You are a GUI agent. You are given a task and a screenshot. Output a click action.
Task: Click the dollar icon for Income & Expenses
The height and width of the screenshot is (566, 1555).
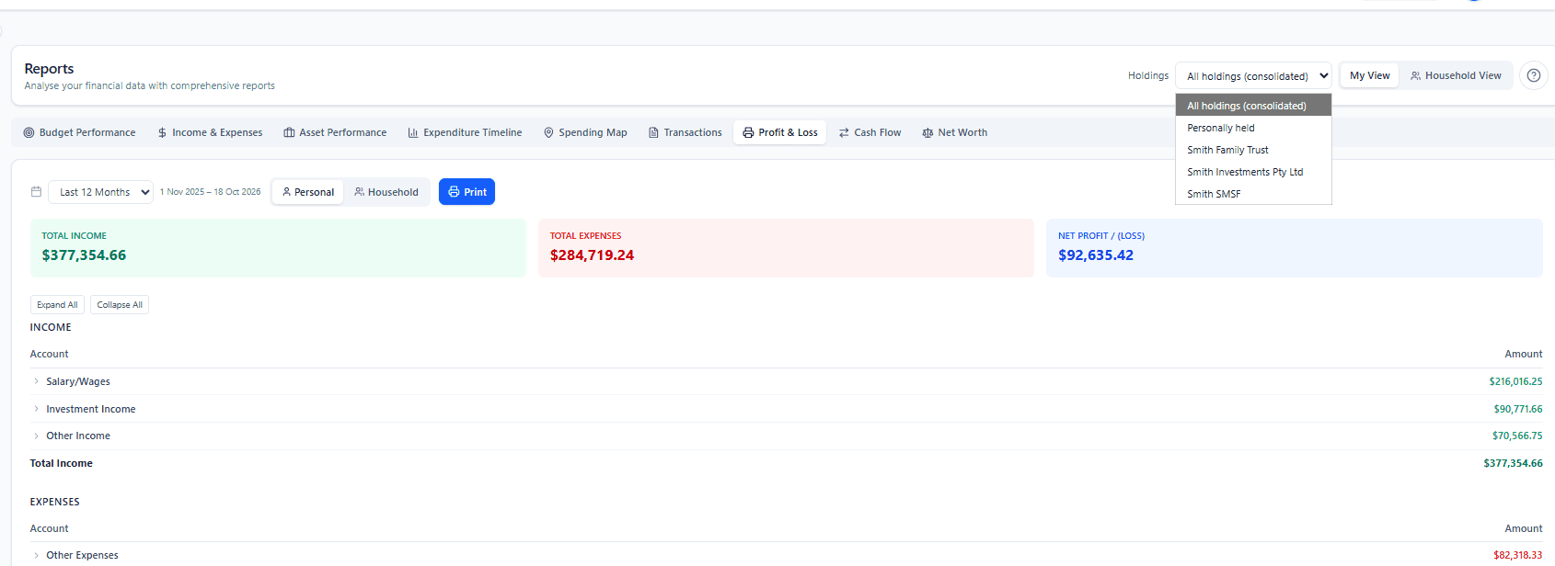pos(162,132)
